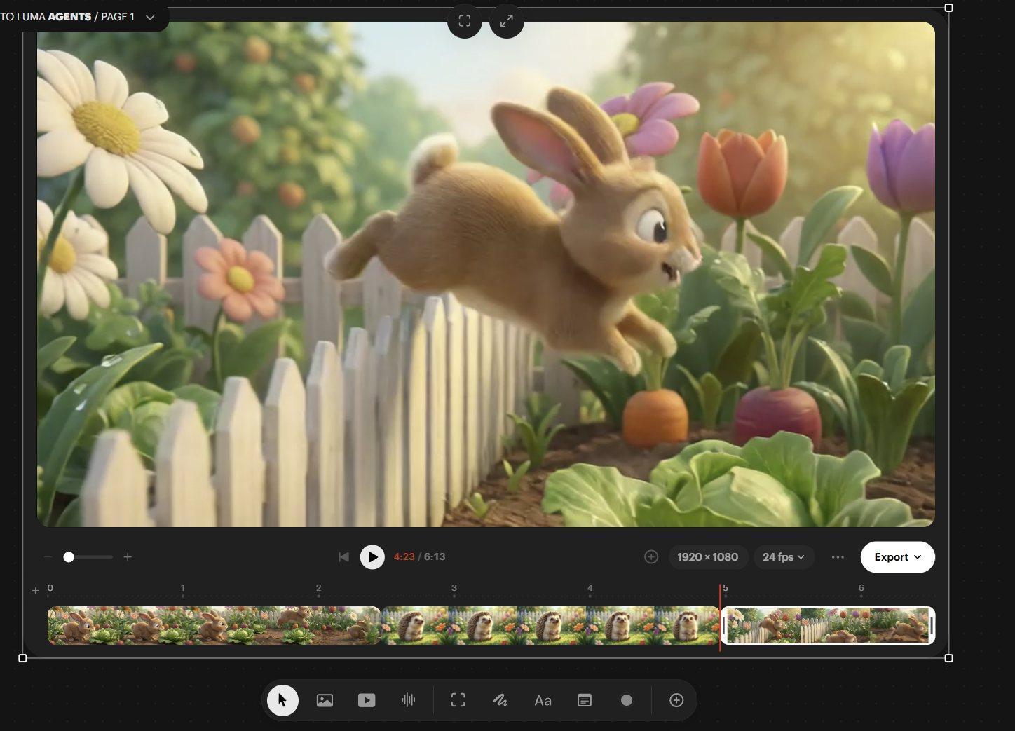Viewport: 1015px width, 731px height.
Task: Zoom out timeline with minus icon
Action: [48, 557]
